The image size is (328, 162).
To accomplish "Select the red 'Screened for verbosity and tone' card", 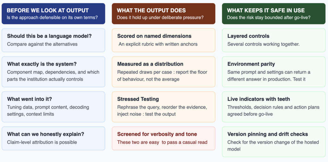I will [x=164, y=138].
